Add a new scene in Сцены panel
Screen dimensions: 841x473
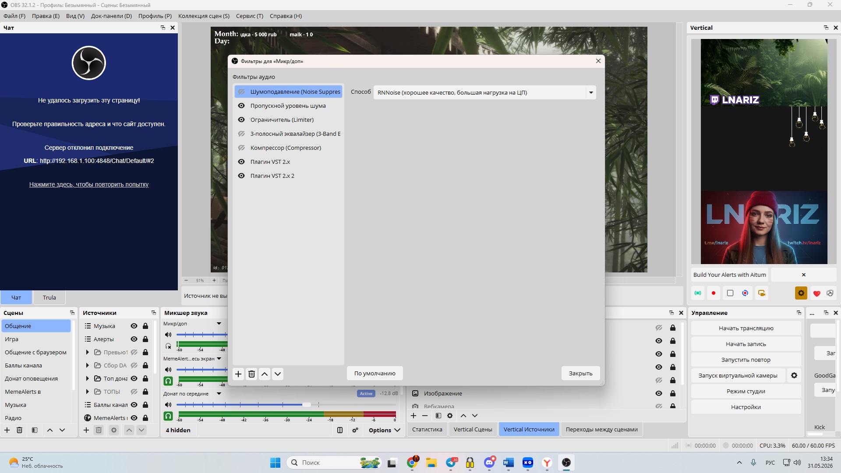[x=7, y=430]
